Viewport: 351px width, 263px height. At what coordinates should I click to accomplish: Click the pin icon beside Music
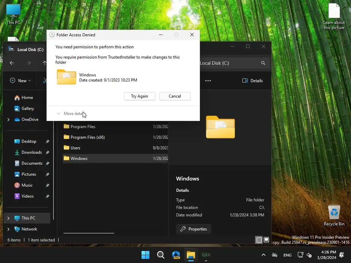[47, 185]
